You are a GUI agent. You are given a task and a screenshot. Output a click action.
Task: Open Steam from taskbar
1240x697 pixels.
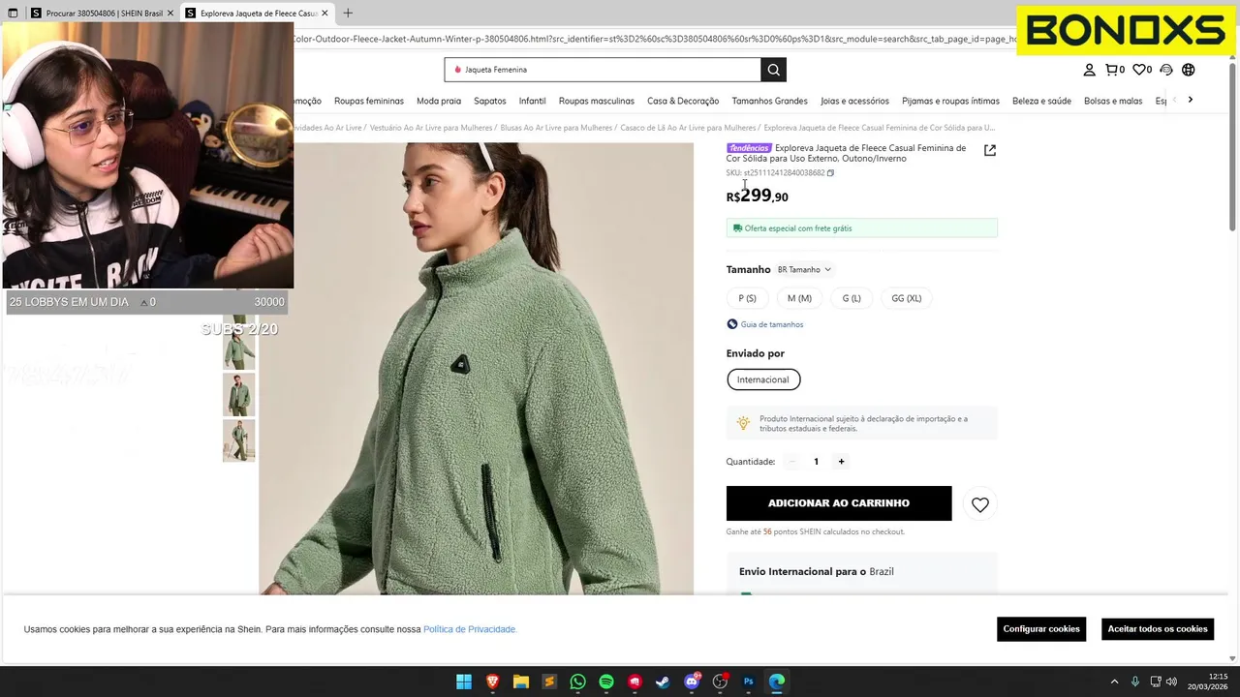point(663,682)
